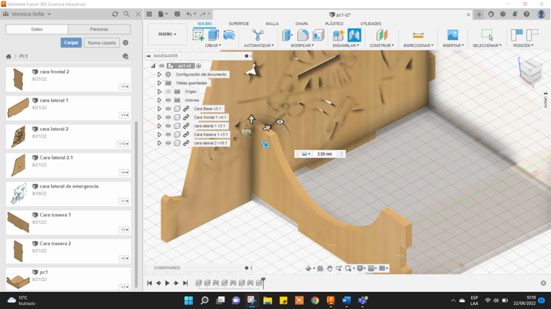551x309 pixels.
Task: Open the DISEÑO workspace dropdown
Action: tap(167, 34)
